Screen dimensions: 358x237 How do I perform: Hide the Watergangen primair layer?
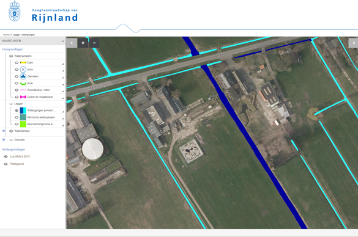click(x=17, y=111)
